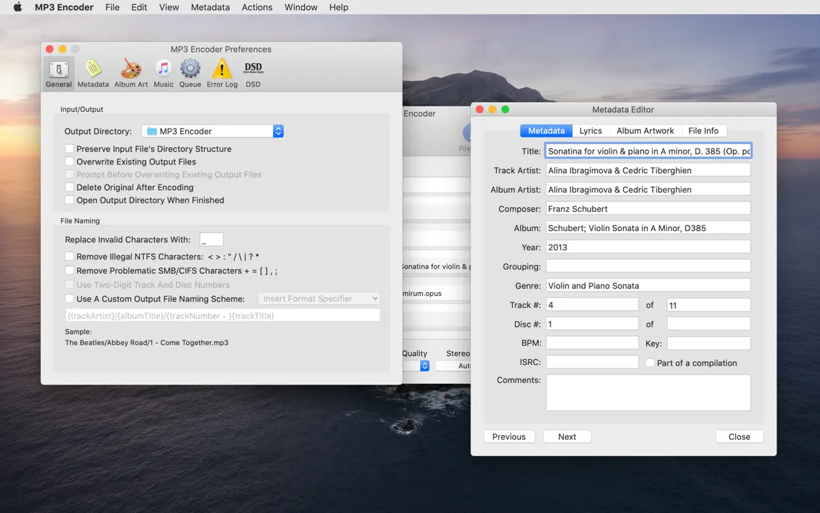Enable Remove Problematic SMB/CIFS Characters
The image size is (820, 513).
coord(70,271)
